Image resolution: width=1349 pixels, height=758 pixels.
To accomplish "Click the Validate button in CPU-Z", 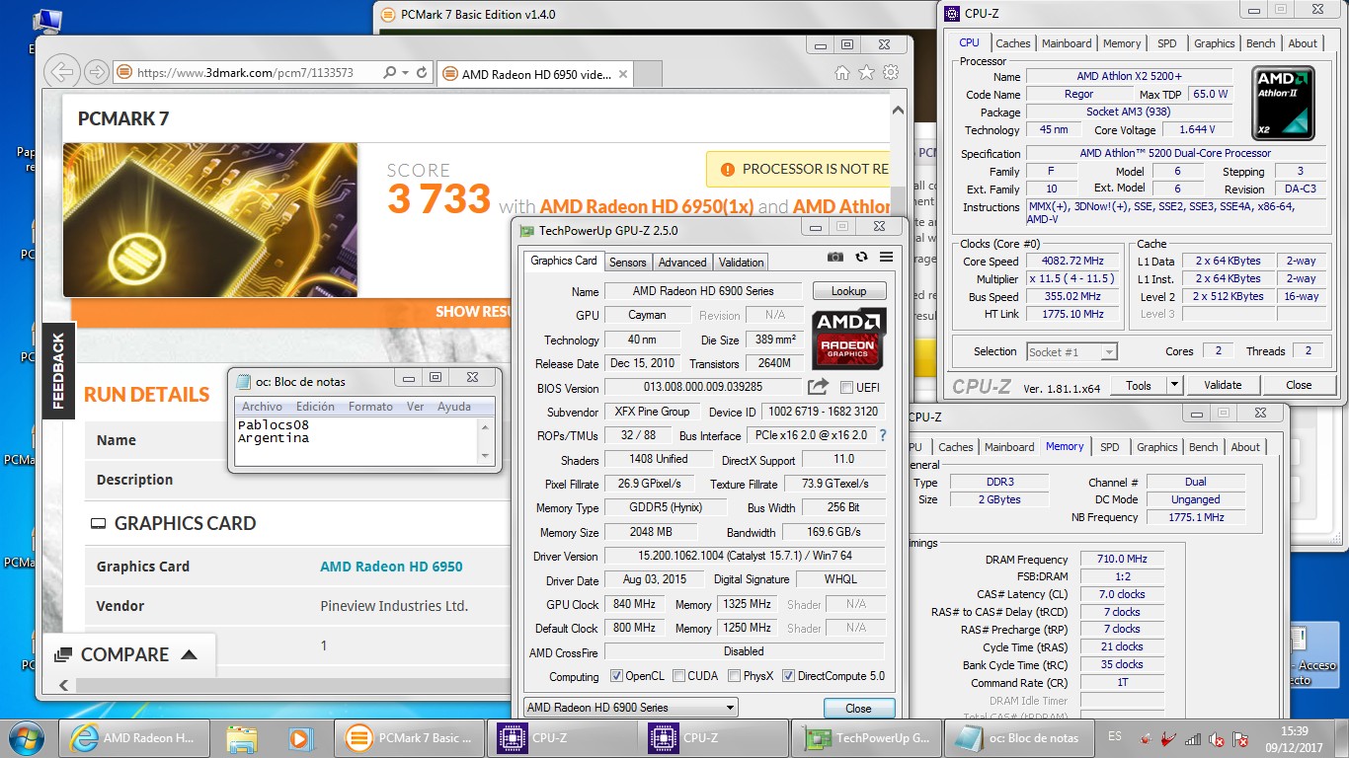I will tap(1223, 385).
